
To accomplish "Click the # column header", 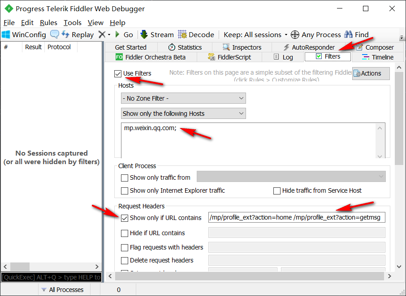I will pos(11,47).
